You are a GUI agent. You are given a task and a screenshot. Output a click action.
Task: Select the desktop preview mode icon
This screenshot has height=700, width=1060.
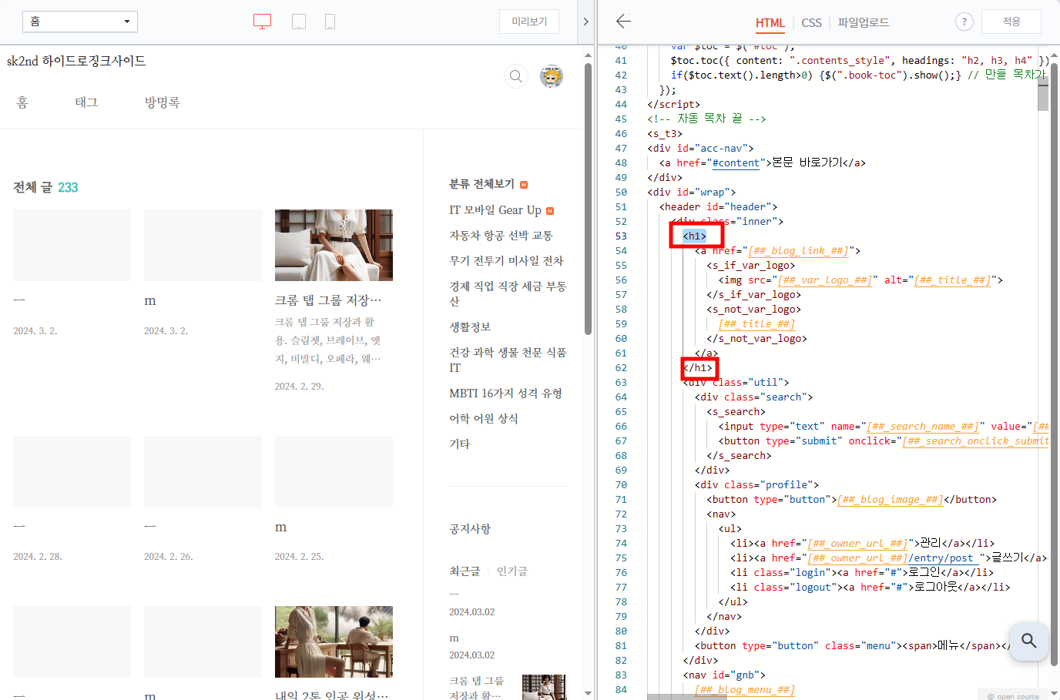click(262, 22)
